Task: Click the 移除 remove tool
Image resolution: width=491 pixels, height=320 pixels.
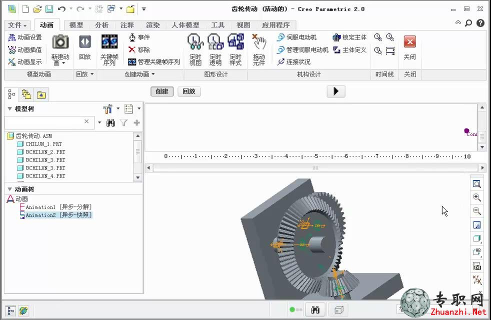Action: (139, 50)
